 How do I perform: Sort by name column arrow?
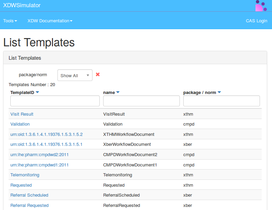pos(118,92)
